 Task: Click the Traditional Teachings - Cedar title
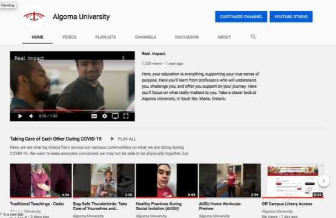[x=37, y=204]
